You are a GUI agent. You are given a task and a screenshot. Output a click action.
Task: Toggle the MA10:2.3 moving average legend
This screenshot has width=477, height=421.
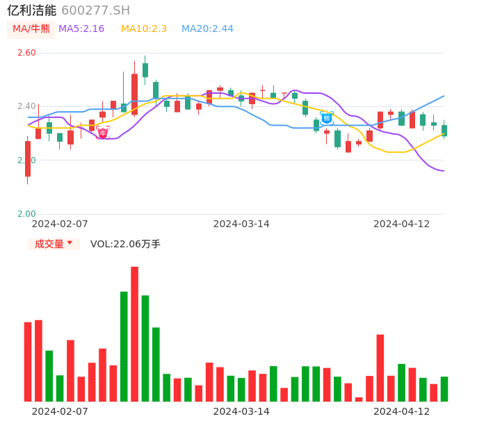[144, 29]
